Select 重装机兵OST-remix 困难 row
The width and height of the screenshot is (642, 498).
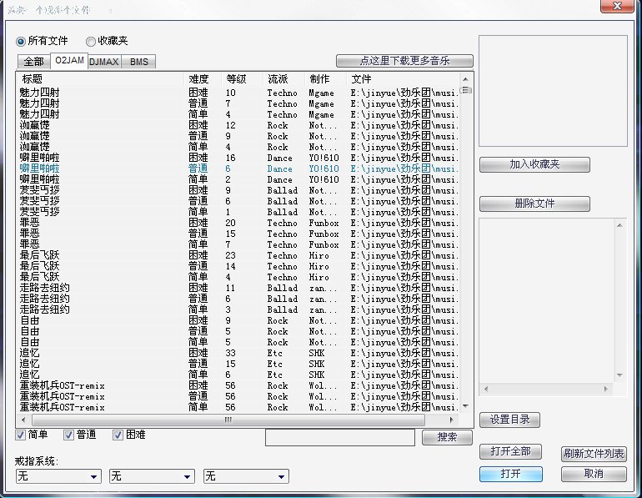click(238, 385)
